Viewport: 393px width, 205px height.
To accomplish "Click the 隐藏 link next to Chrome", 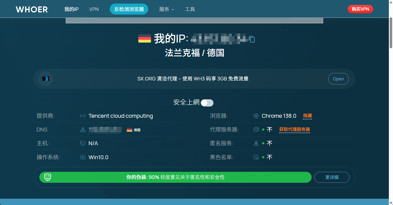I will [x=307, y=116].
